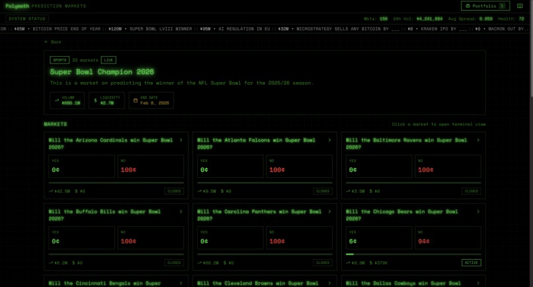Click the CLOSED badge on Atlanta Falcons
Image resolution: width=533 pixels, height=287 pixels.
click(x=323, y=191)
